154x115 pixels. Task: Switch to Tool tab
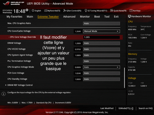click(107, 16)
